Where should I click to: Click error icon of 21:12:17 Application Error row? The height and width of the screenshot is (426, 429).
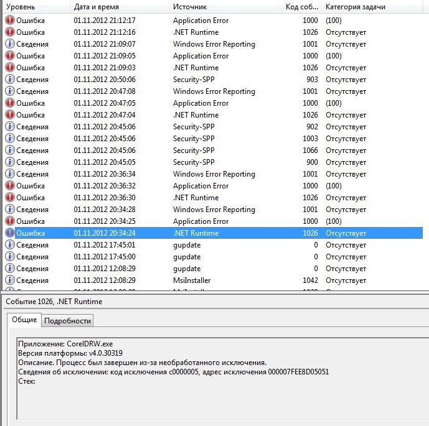(x=10, y=21)
